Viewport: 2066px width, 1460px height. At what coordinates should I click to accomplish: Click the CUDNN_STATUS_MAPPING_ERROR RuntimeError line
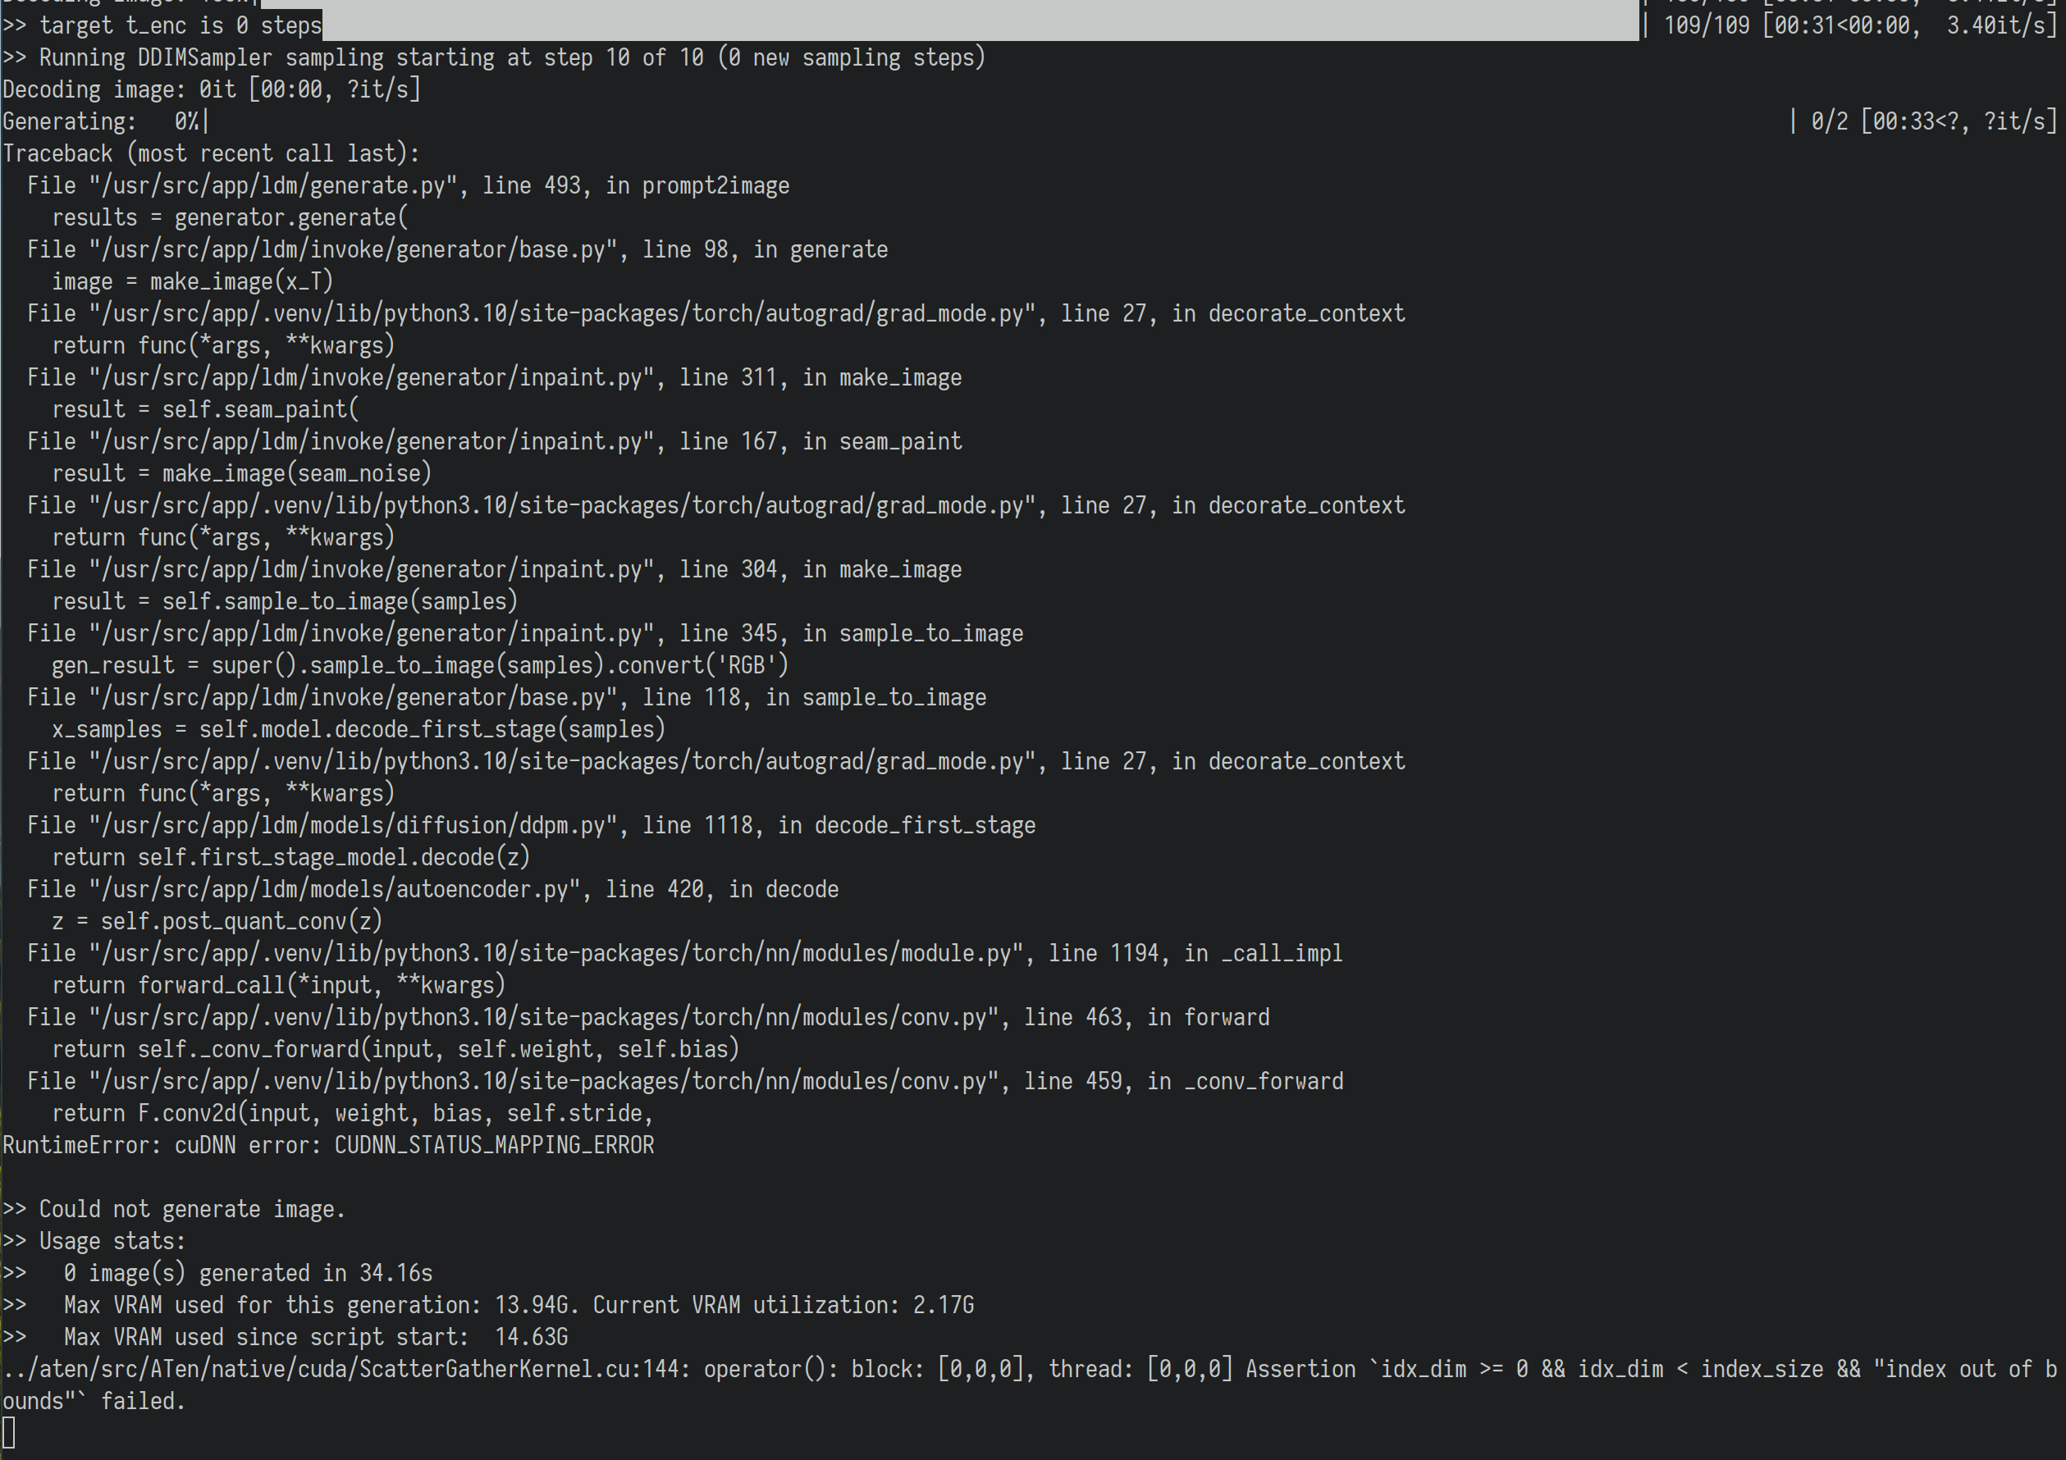328,1145
